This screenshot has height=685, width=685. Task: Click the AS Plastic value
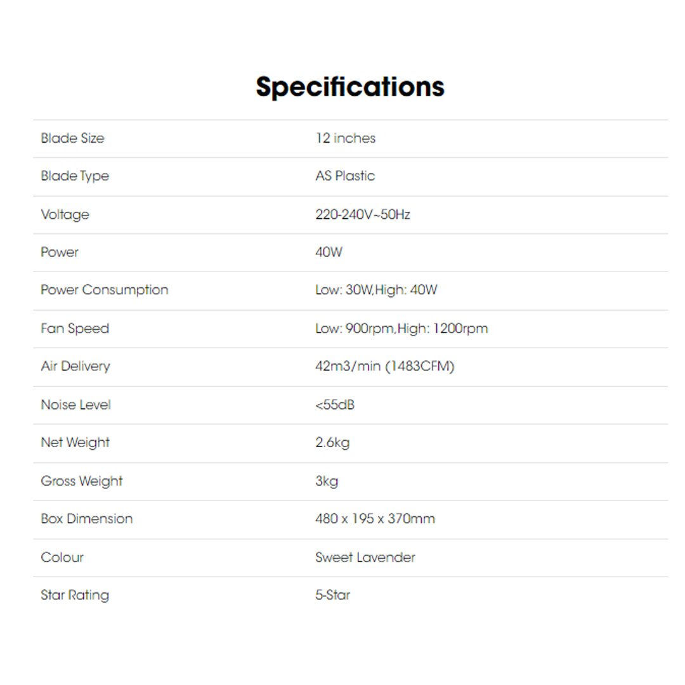pyautogui.click(x=345, y=176)
